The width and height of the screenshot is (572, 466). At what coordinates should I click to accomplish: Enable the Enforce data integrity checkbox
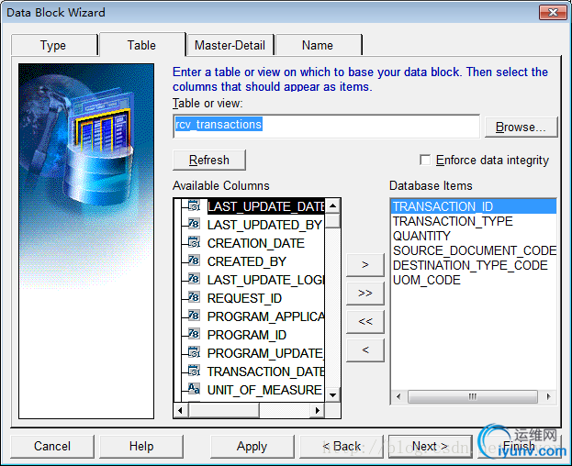pyautogui.click(x=425, y=160)
